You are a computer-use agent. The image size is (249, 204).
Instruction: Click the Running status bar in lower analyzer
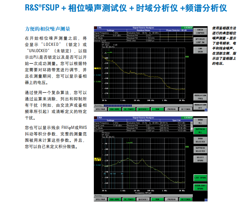coord(143,195)
